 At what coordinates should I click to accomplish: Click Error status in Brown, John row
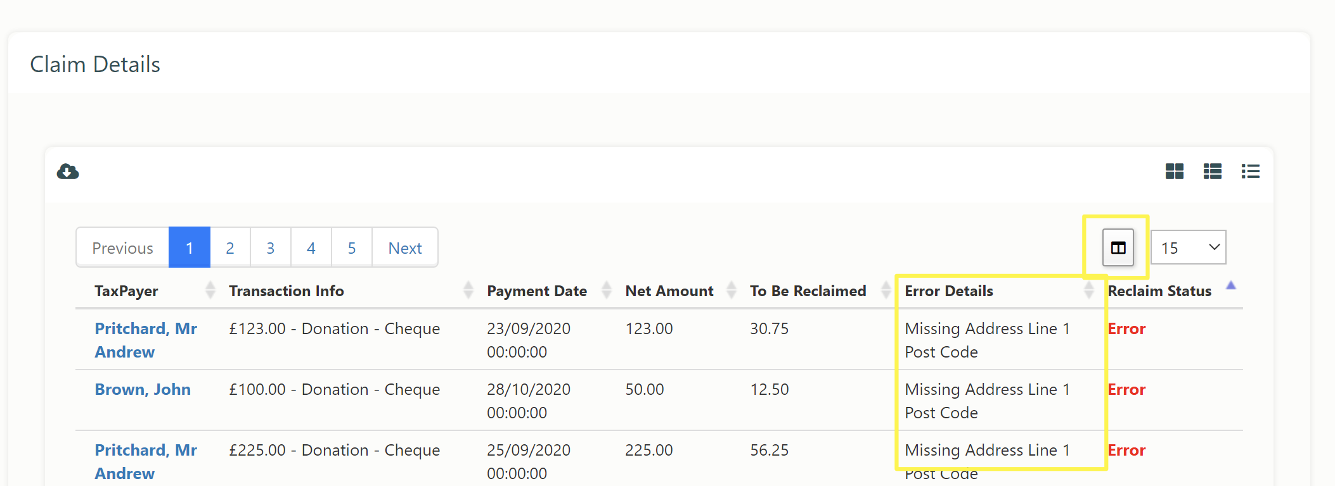click(1127, 389)
